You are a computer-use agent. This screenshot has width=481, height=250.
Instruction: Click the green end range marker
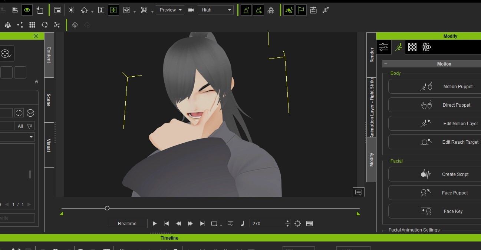coord(358,213)
